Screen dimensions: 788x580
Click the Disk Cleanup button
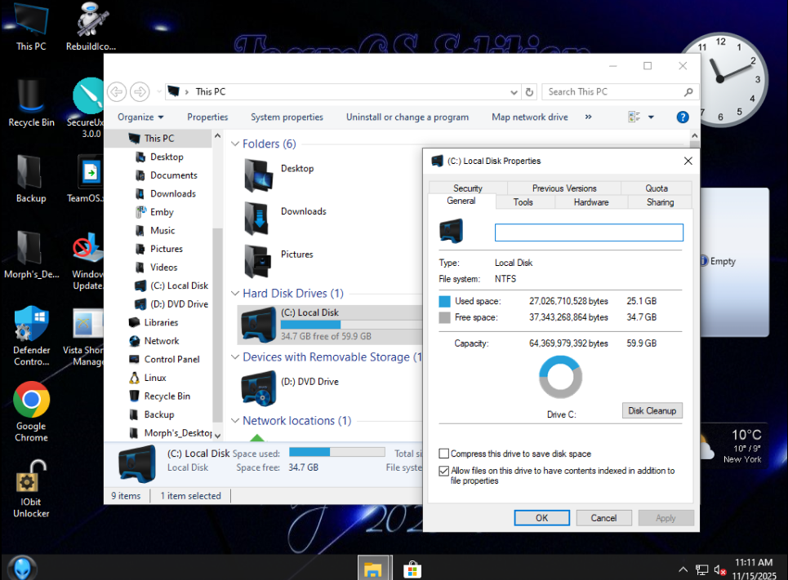(652, 410)
